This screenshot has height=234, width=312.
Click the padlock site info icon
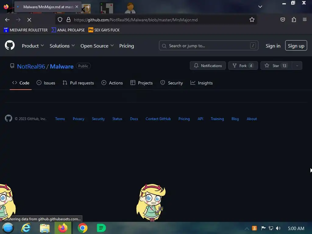pyautogui.click(x=69, y=20)
